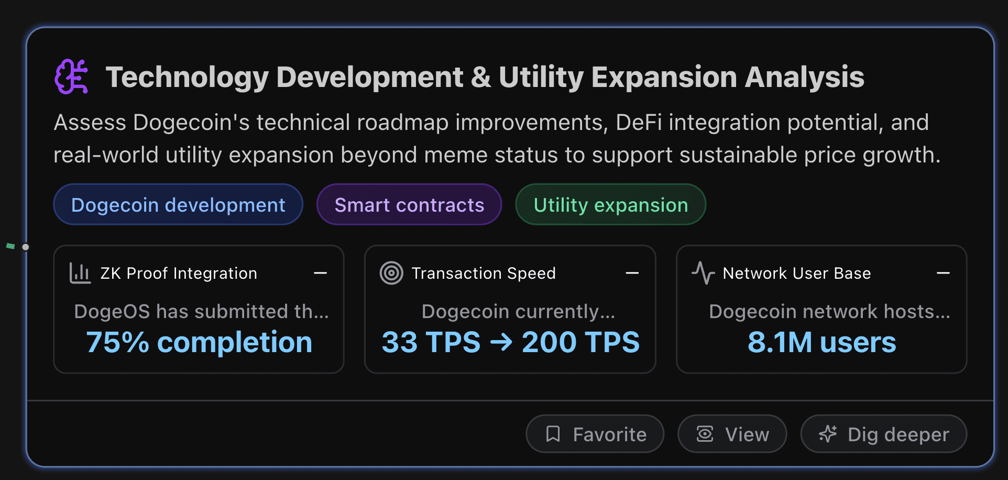The width and height of the screenshot is (1008, 480).
Task: Click the eye icon inside the View button
Action: pos(705,434)
